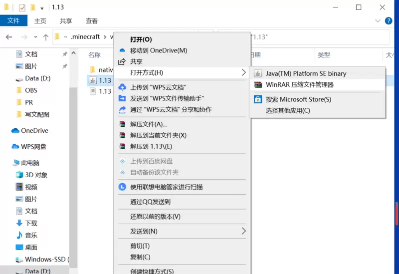The image size is (399, 274).
Task: Click the Java icon in open-with submenu
Action: pyautogui.click(x=258, y=73)
